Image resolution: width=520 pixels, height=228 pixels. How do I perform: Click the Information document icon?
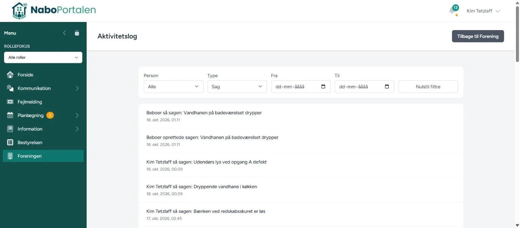coord(10,129)
